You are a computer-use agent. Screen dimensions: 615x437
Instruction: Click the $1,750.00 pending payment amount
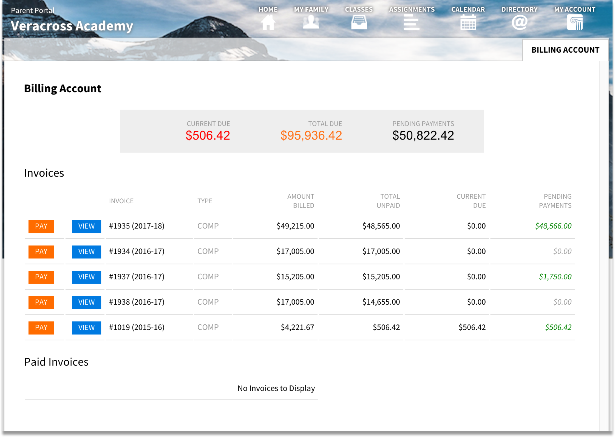tap(555, 277)
